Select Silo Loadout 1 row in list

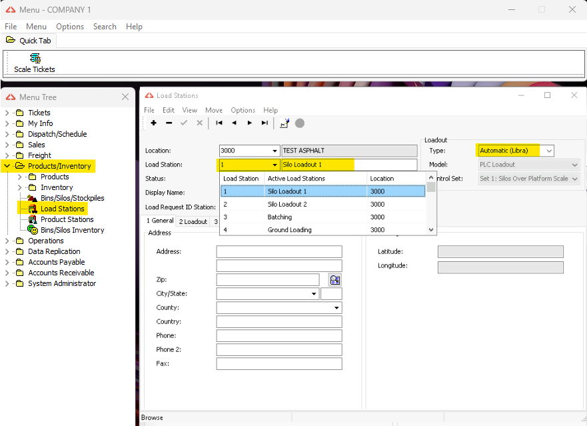pos(322,191)
